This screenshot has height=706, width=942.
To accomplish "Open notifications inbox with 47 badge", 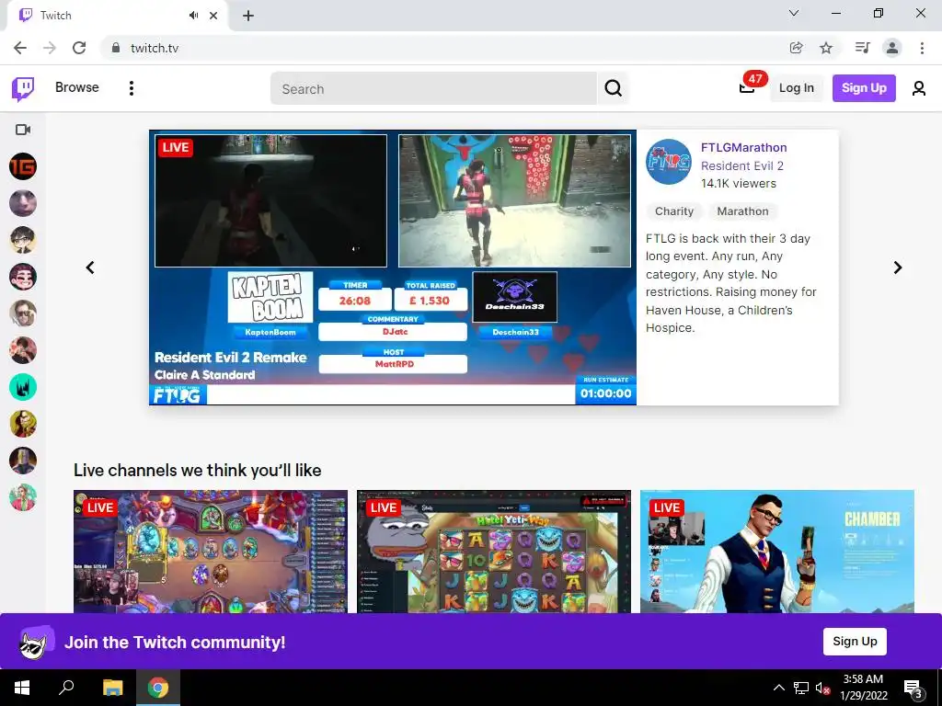I will (x=747, y=87).
